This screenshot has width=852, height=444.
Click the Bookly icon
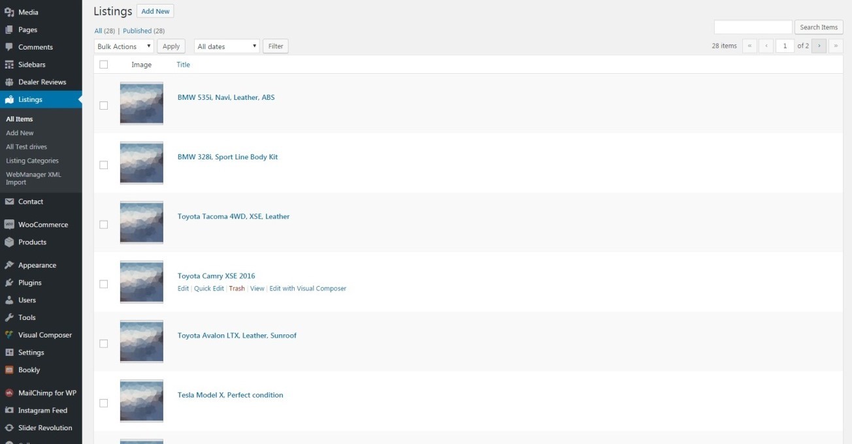(9, 370)
